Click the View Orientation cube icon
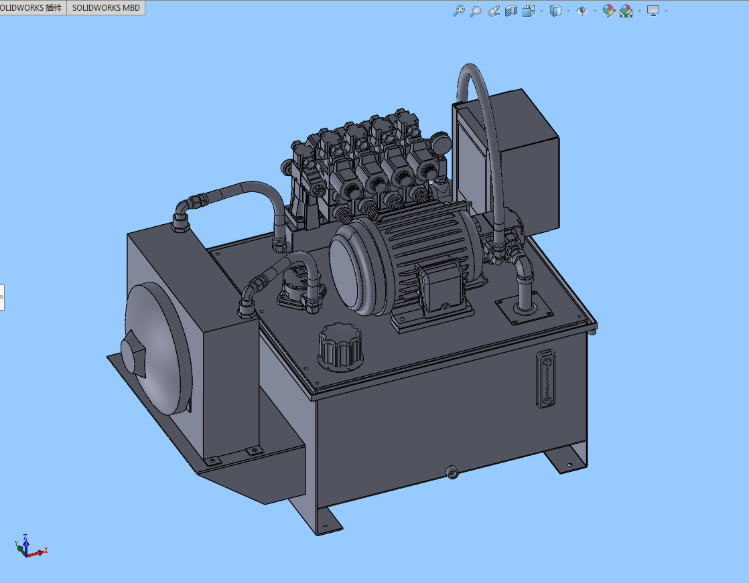This screenshot has height=583, width=749. point(529,11)
